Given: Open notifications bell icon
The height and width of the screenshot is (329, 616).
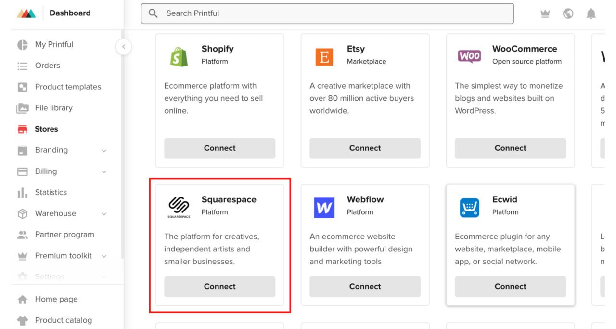Looking at the screenshot, I should tap(591, 13).
